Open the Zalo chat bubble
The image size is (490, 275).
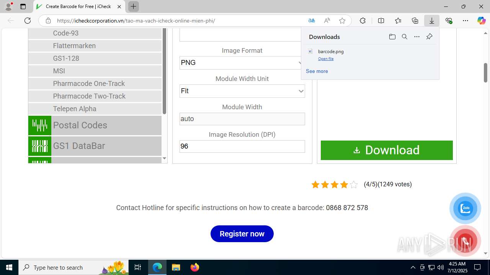[465, 209]
